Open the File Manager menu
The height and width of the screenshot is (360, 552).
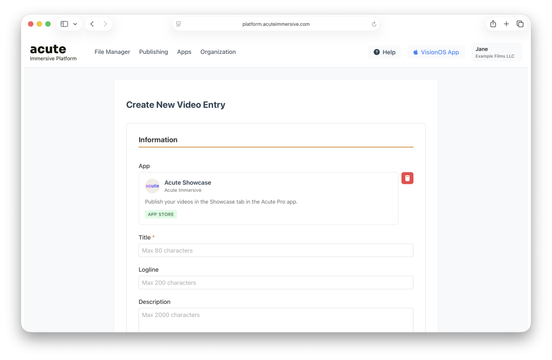(x=112, y=52)
